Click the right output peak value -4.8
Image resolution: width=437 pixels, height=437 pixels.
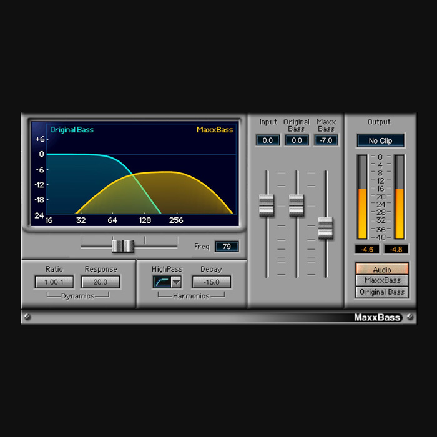click(x=396, y=250)
